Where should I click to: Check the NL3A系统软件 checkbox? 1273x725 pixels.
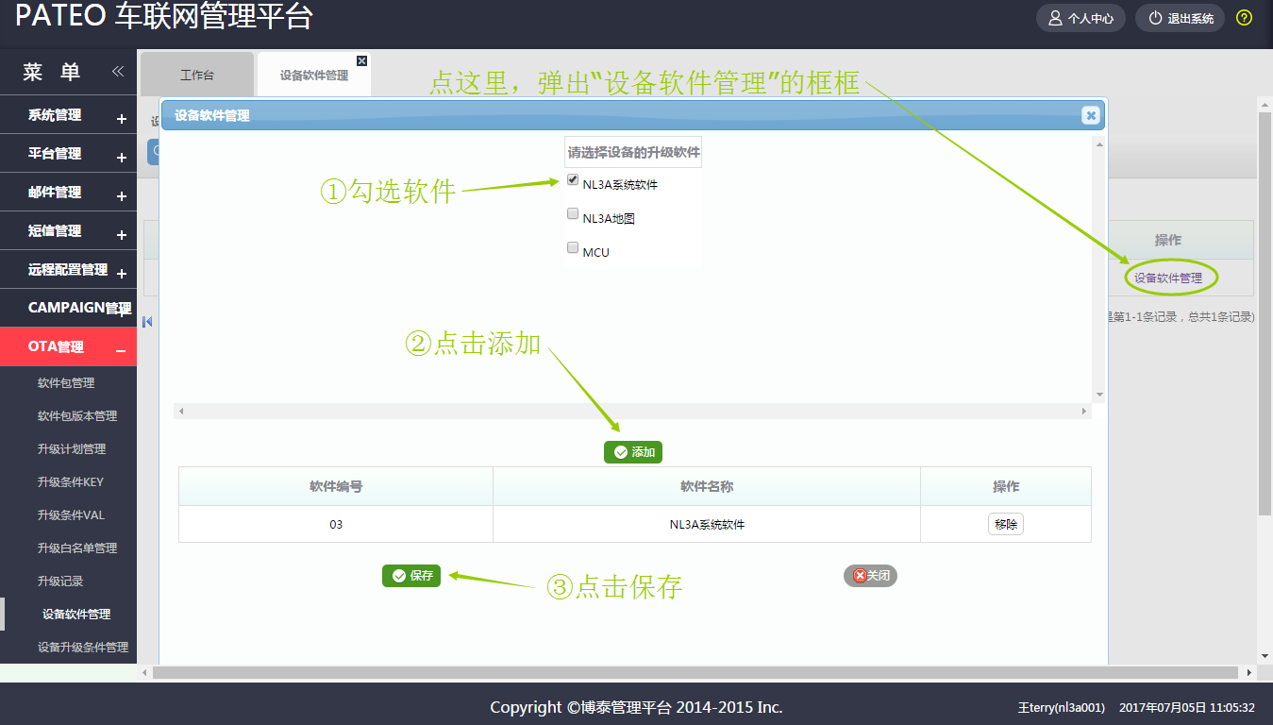pos(573,180)
